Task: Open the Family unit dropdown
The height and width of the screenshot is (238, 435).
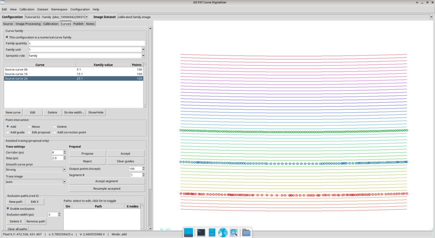Action: [143, 50]
